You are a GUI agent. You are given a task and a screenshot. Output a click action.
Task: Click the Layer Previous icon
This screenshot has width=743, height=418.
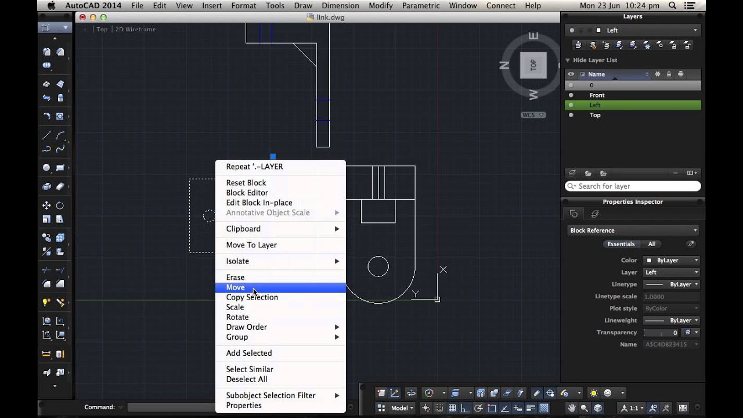pyautogui.click(x=607, y=45)
